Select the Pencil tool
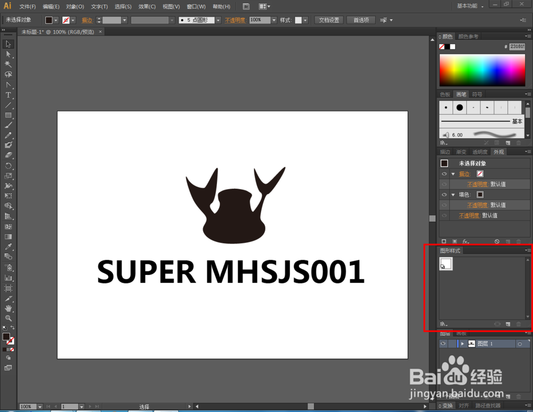533x412 pixels. pyautogui.click(x=8, y=135)
